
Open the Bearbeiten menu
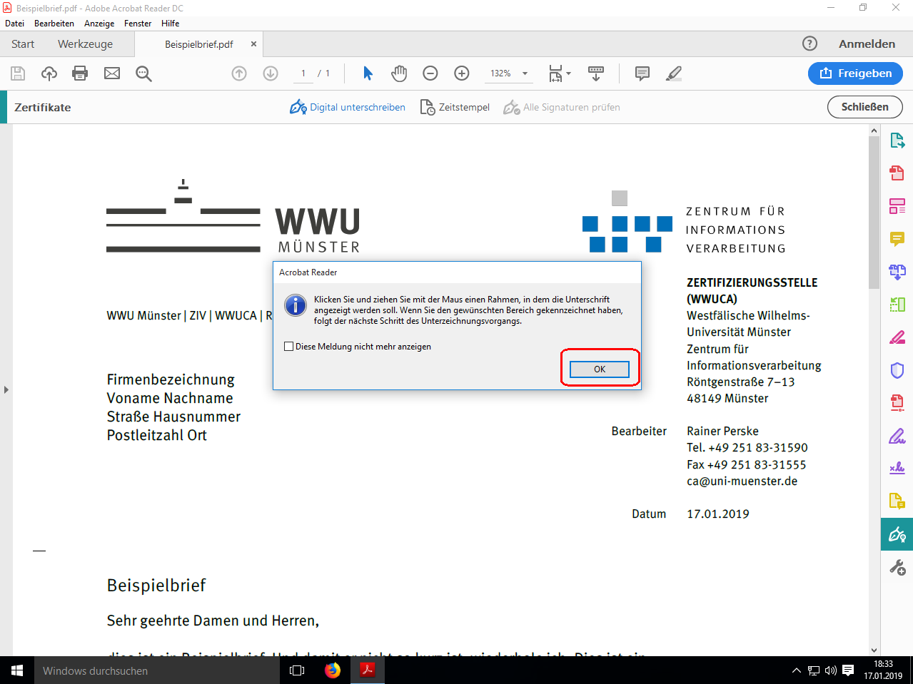click(x=54, y=24)
